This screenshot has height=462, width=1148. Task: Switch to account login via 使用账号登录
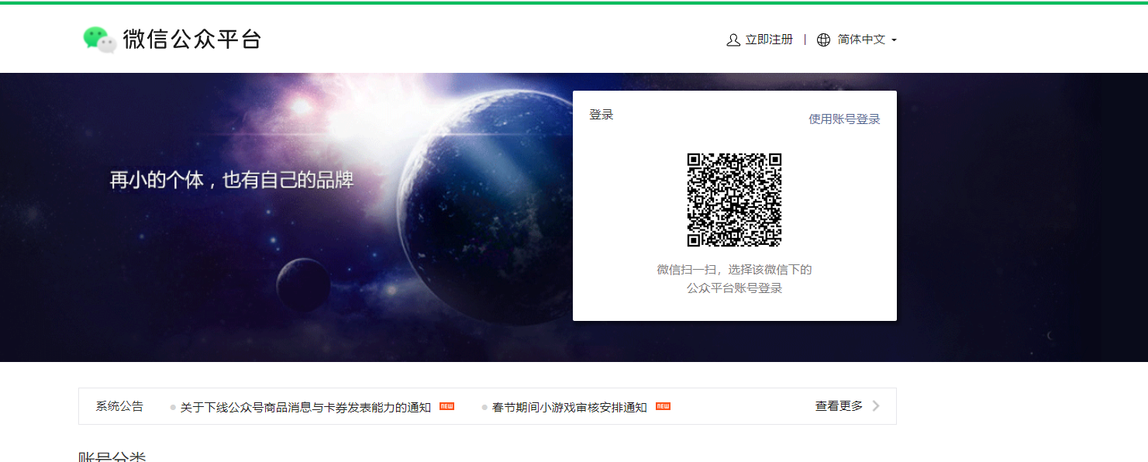coord(843,119)
